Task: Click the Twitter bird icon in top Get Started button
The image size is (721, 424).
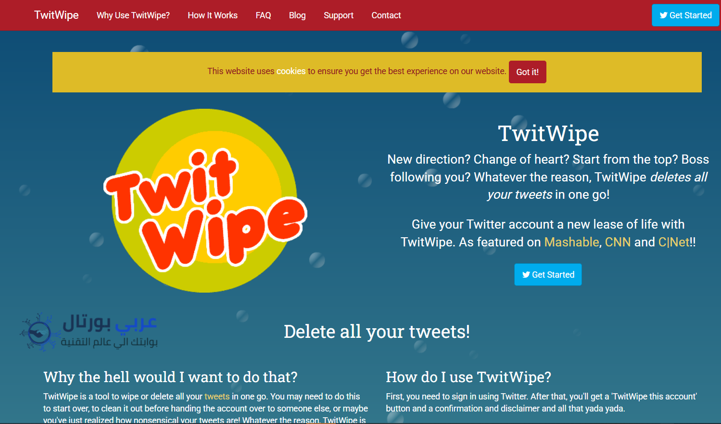Action: coord(664,15)
